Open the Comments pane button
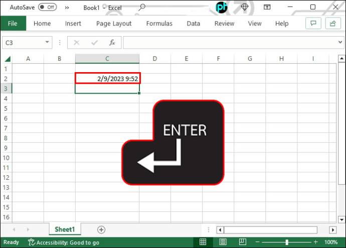This screenshot has width=346, height=248. point(313,23)
